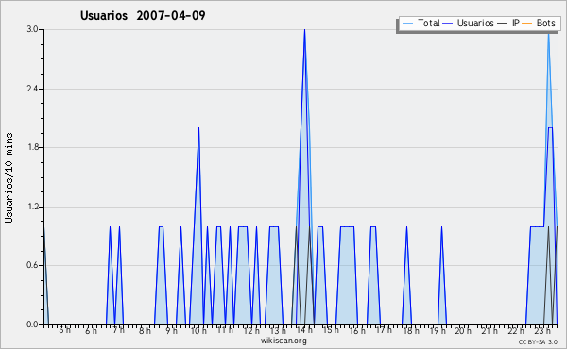Click the '20 h' x-axis label
The image size is (567, 349).
463,330
